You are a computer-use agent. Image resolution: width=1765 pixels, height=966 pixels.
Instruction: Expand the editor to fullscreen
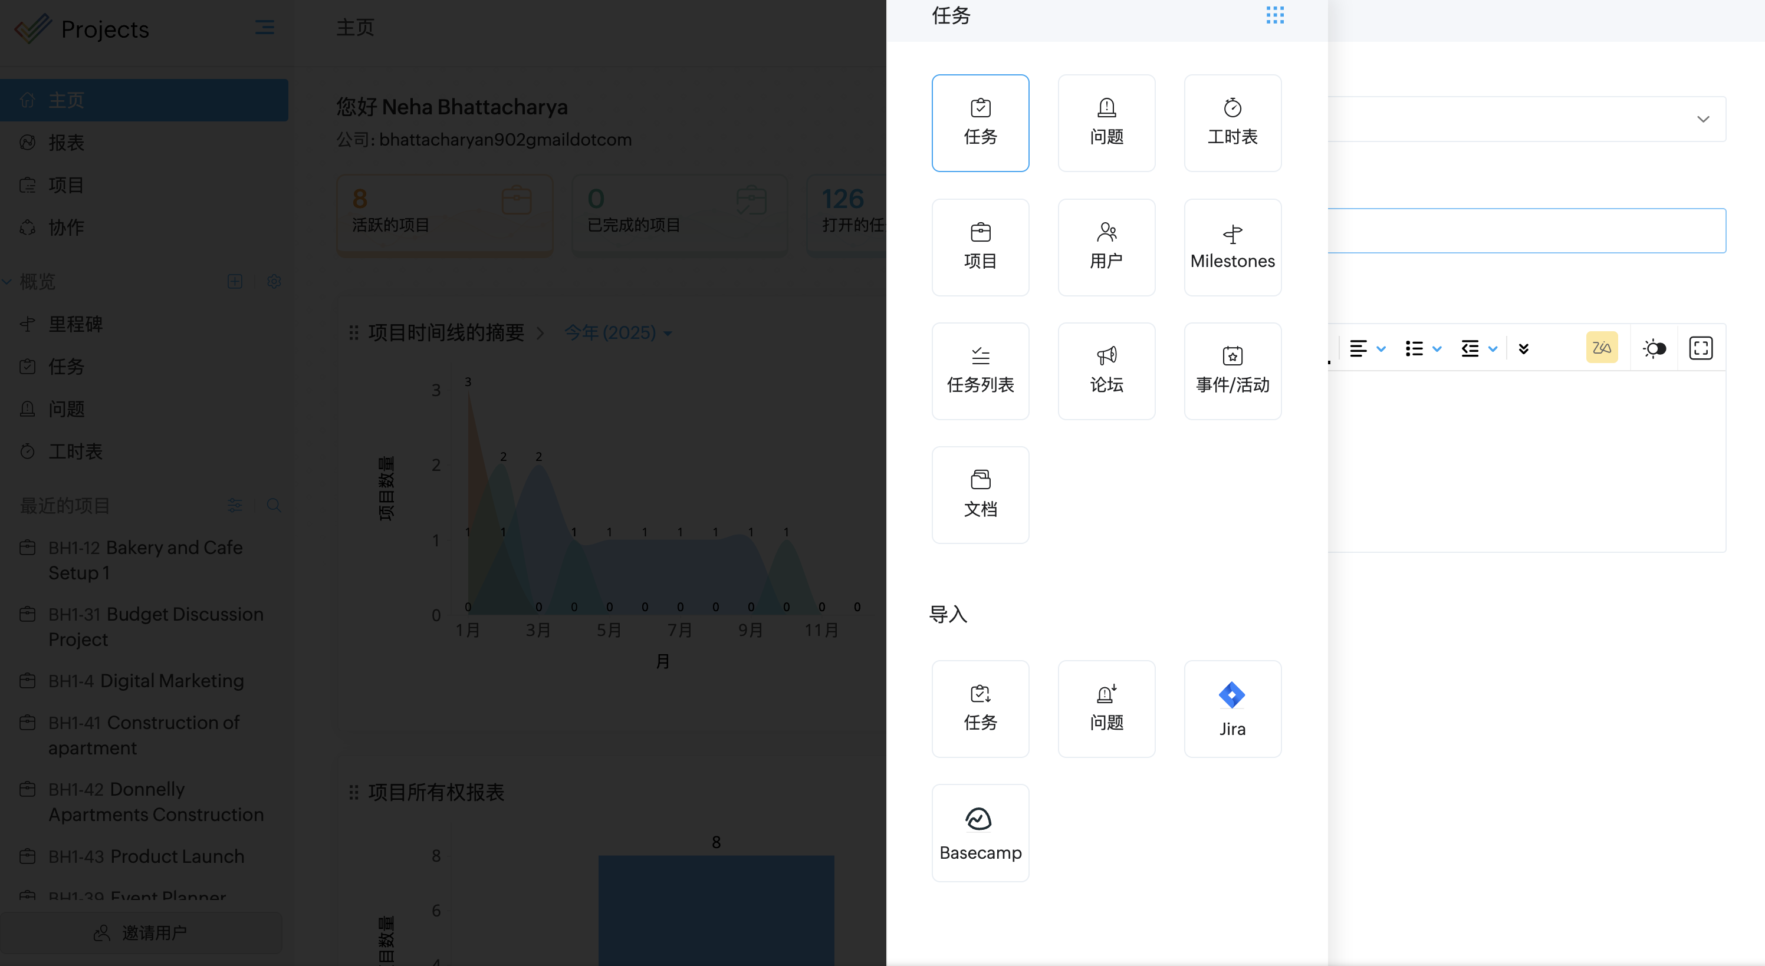[x=1700, y=348]
